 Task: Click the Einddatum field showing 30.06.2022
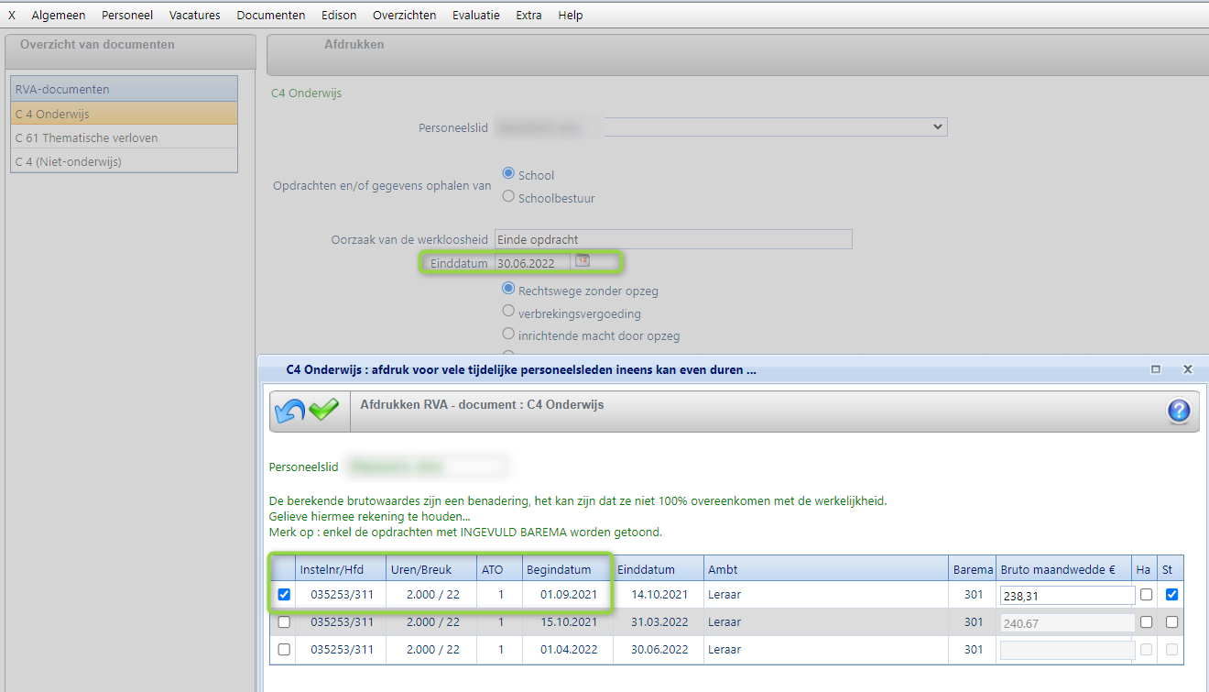533,263
